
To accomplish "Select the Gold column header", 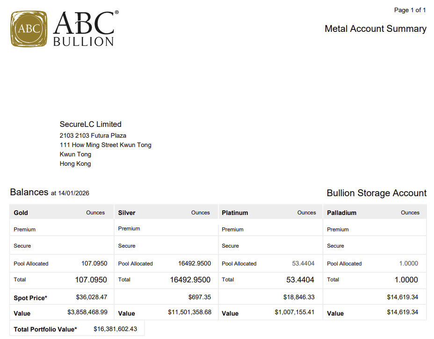I will [x=21, y=213].
